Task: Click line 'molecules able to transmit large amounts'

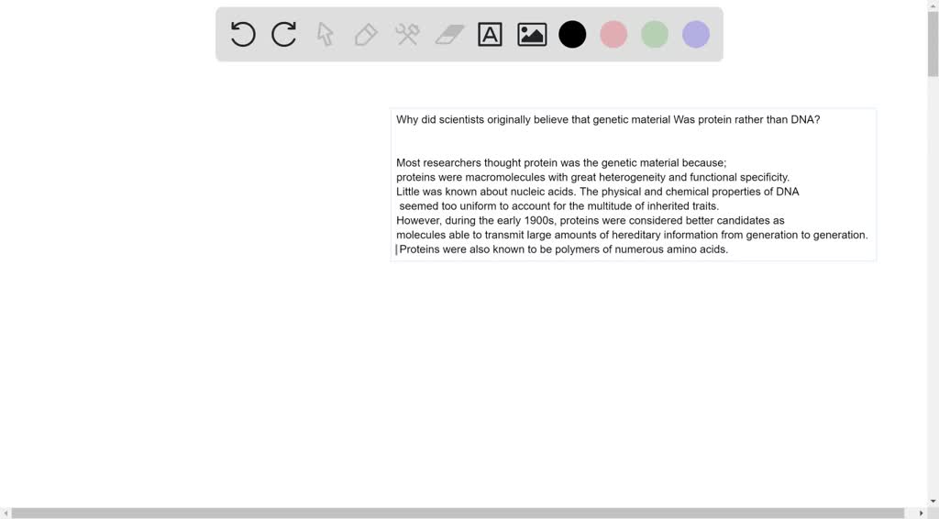Action: [x=632, y=235]
